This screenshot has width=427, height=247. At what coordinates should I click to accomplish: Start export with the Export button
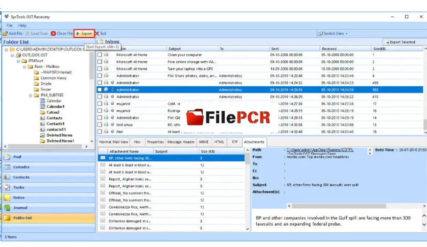click(84, 34)
